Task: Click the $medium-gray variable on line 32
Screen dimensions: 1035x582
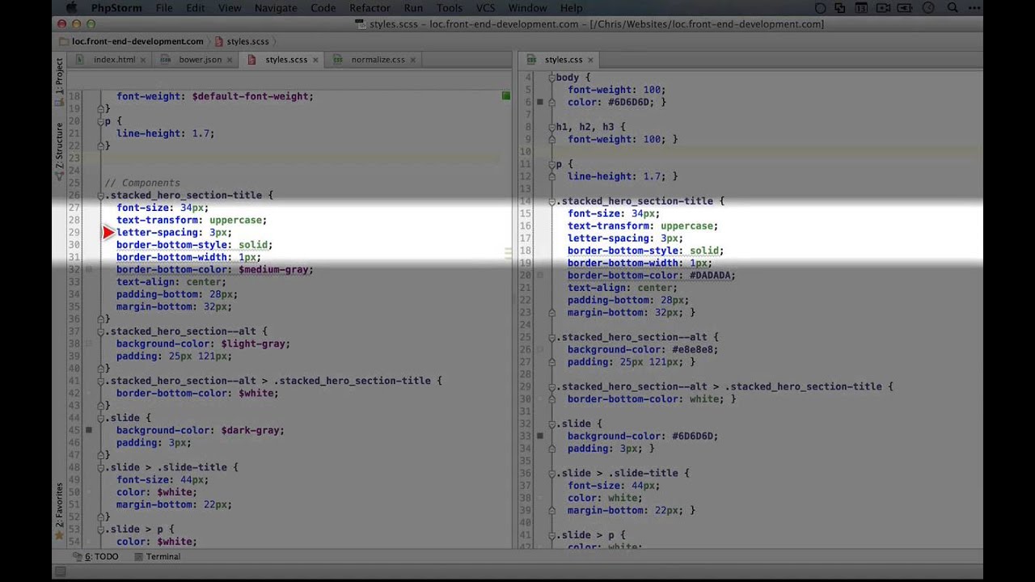Action: tap(273, 269)
